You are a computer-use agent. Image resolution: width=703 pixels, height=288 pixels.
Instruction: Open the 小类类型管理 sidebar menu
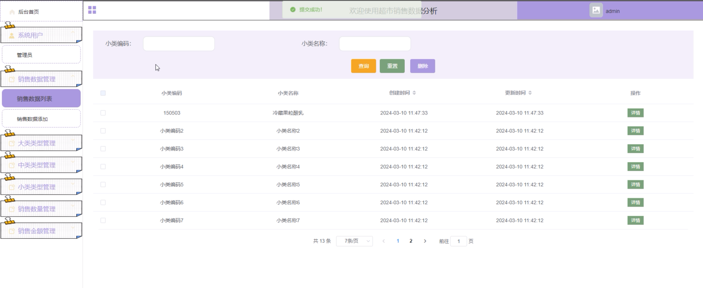41,187
